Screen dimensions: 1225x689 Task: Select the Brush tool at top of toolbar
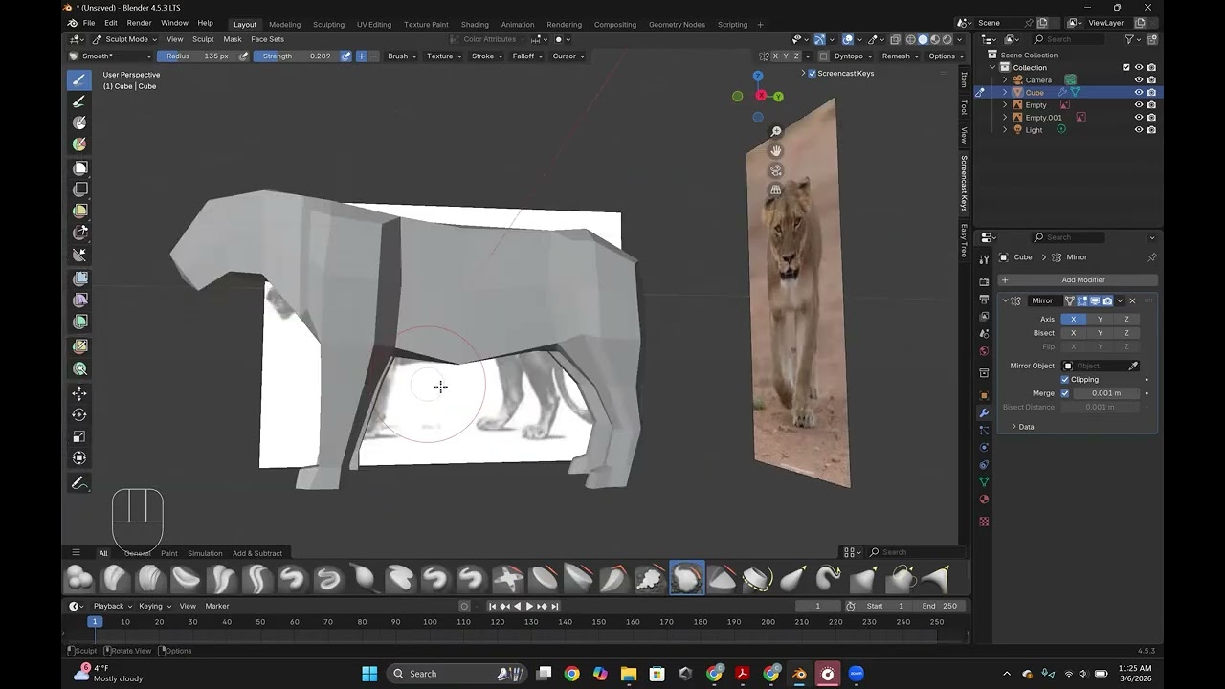coord(79,79)
